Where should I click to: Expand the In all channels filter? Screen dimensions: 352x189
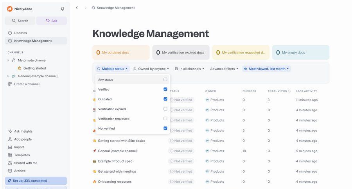click(x=189, y=69)
